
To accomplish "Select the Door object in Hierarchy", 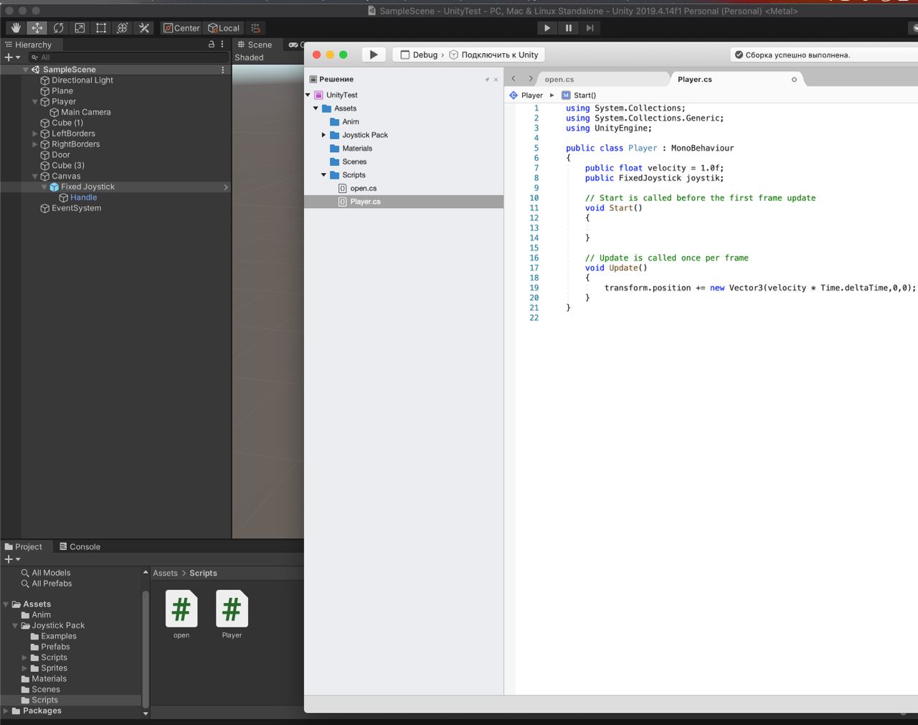I will click(x=61, y=155).
